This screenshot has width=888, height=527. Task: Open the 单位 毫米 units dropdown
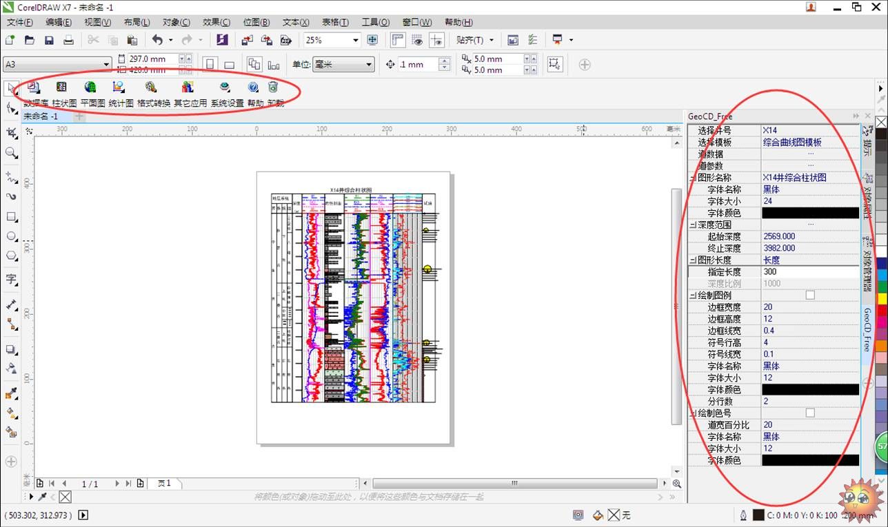point(370,64)
